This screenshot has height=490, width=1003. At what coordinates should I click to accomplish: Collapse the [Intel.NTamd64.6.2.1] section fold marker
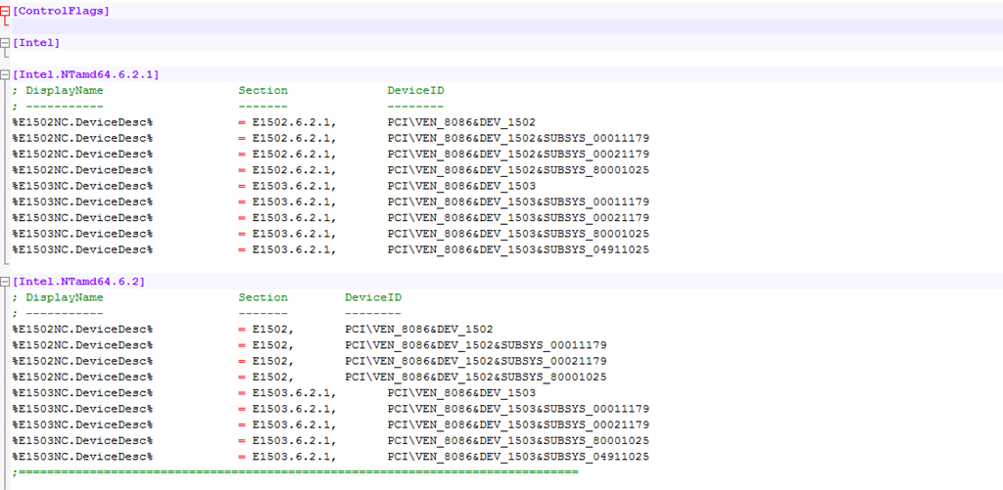[x=5, y=74]
